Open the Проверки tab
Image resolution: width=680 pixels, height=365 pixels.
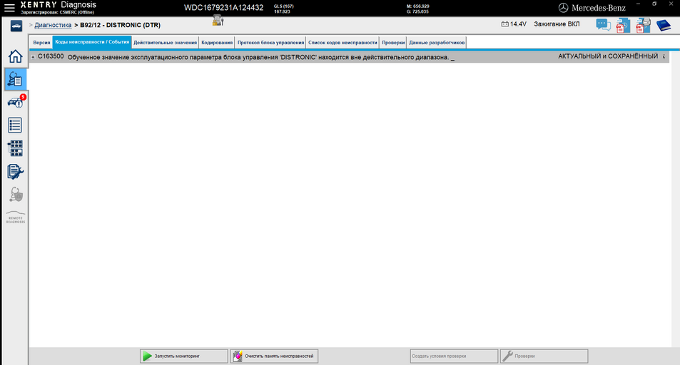393,43
